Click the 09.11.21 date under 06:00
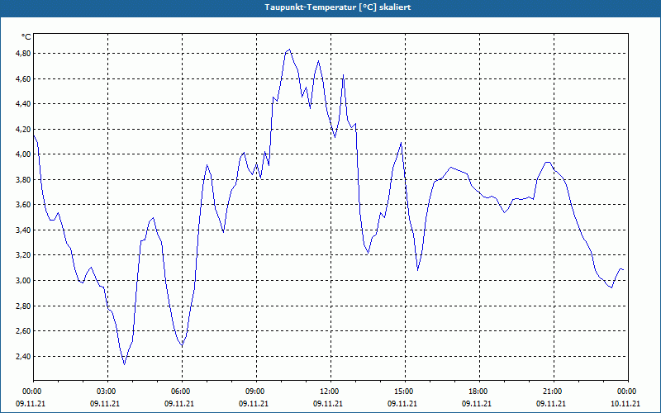Image resolution: width=661 pixels, height=413 pixels. [x=179, y=404]
